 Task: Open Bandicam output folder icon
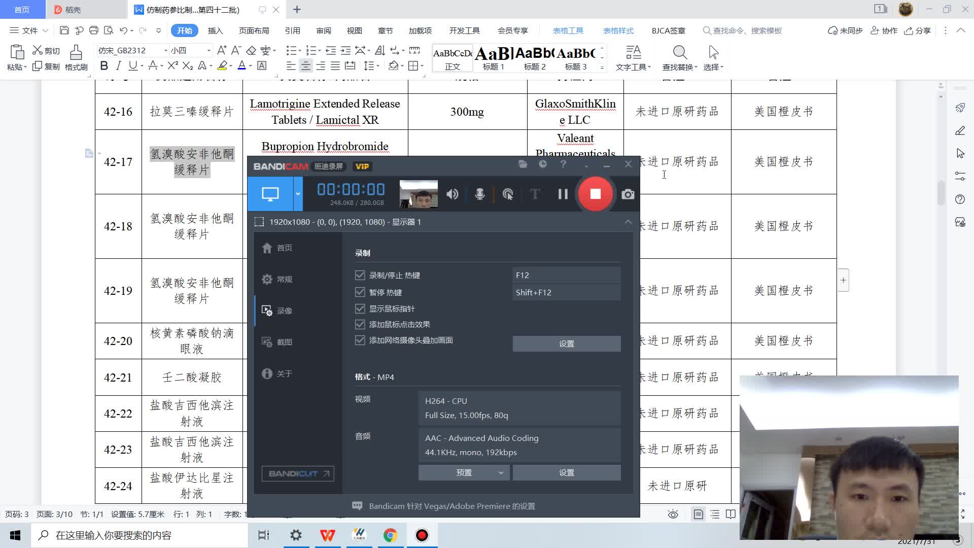click(523, 164)
